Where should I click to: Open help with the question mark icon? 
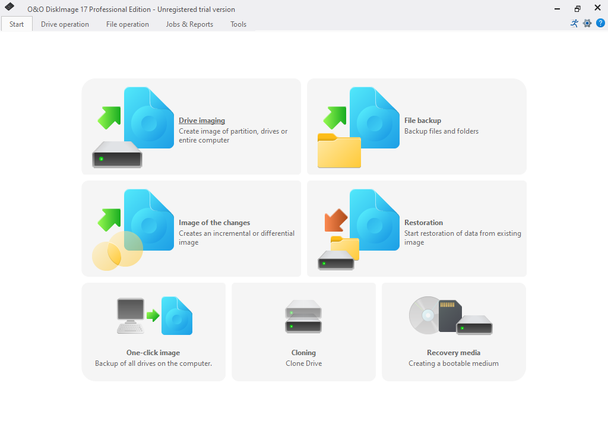coord(600,23)
